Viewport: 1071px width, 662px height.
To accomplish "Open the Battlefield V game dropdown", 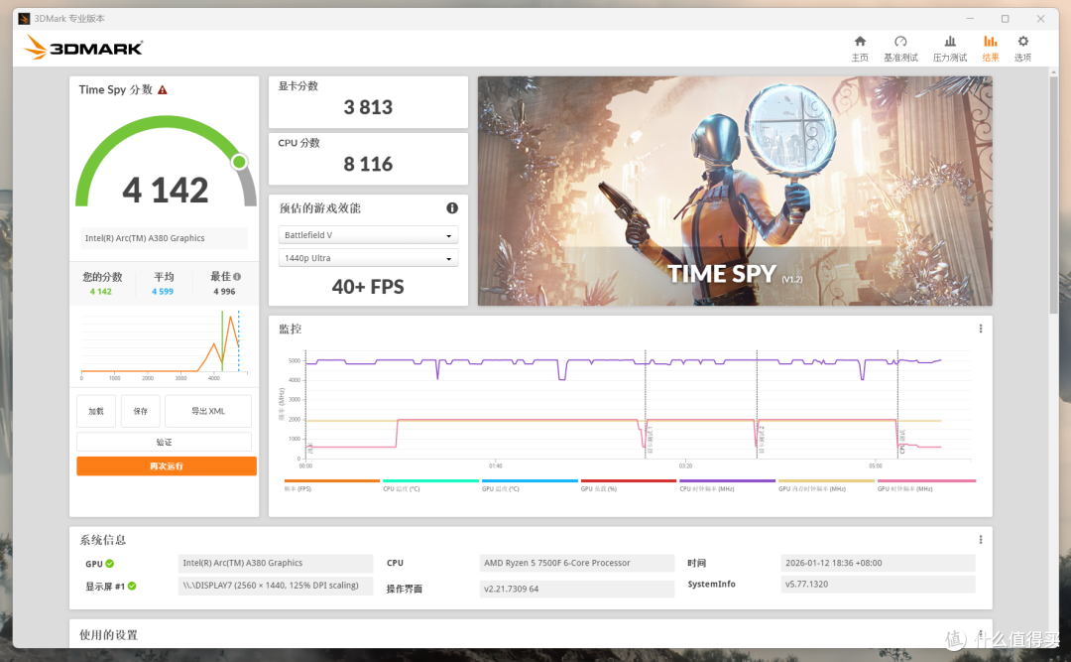I will point(368,234).
